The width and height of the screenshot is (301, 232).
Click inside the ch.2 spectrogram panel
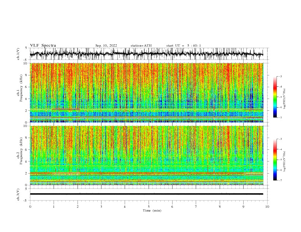[x=146, y=155]
